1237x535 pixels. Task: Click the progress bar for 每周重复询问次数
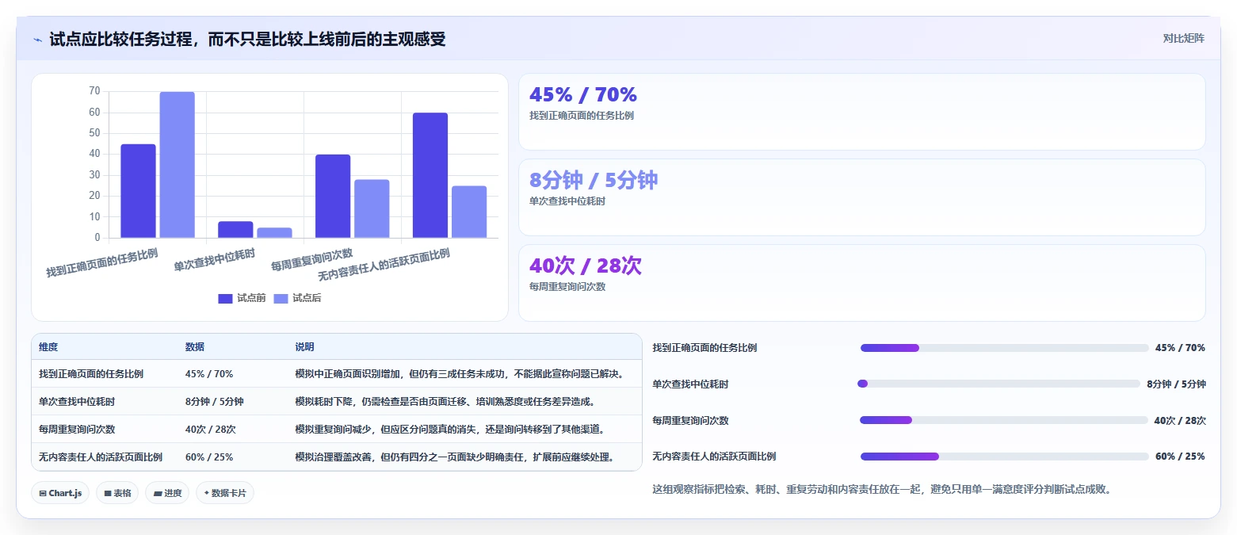1003,420
